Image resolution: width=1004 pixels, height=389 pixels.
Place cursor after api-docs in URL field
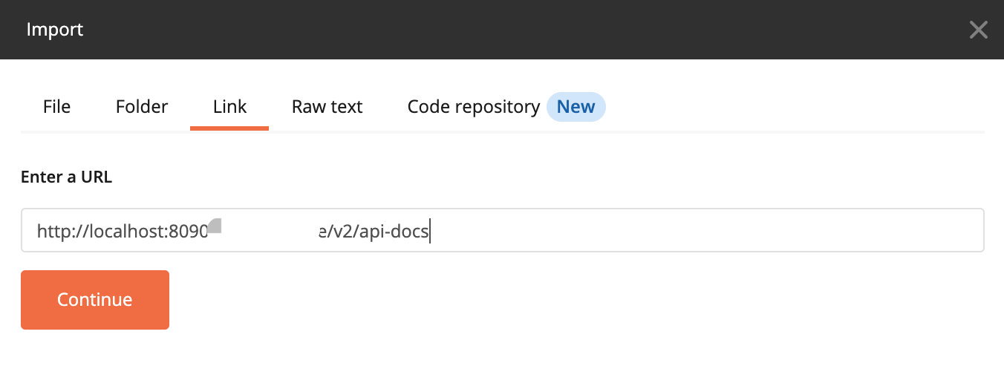431,232
